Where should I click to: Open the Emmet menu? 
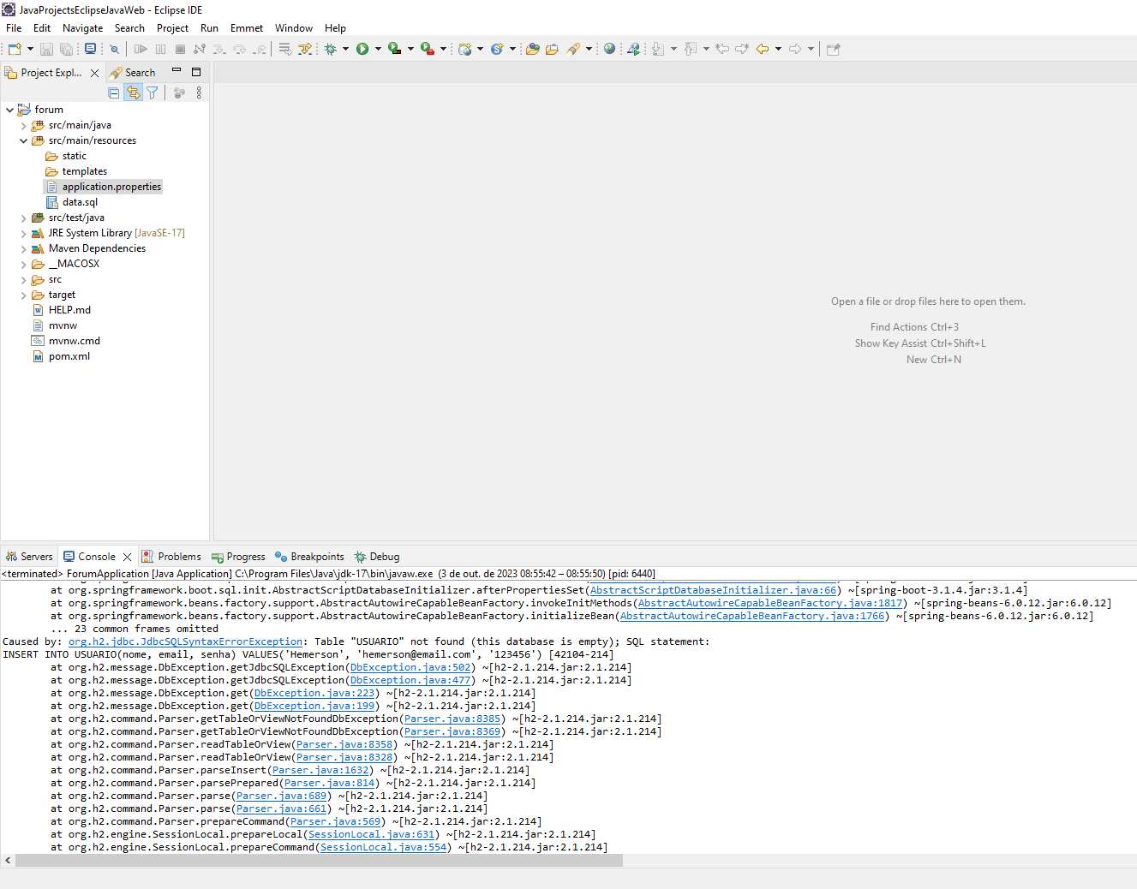247,28
